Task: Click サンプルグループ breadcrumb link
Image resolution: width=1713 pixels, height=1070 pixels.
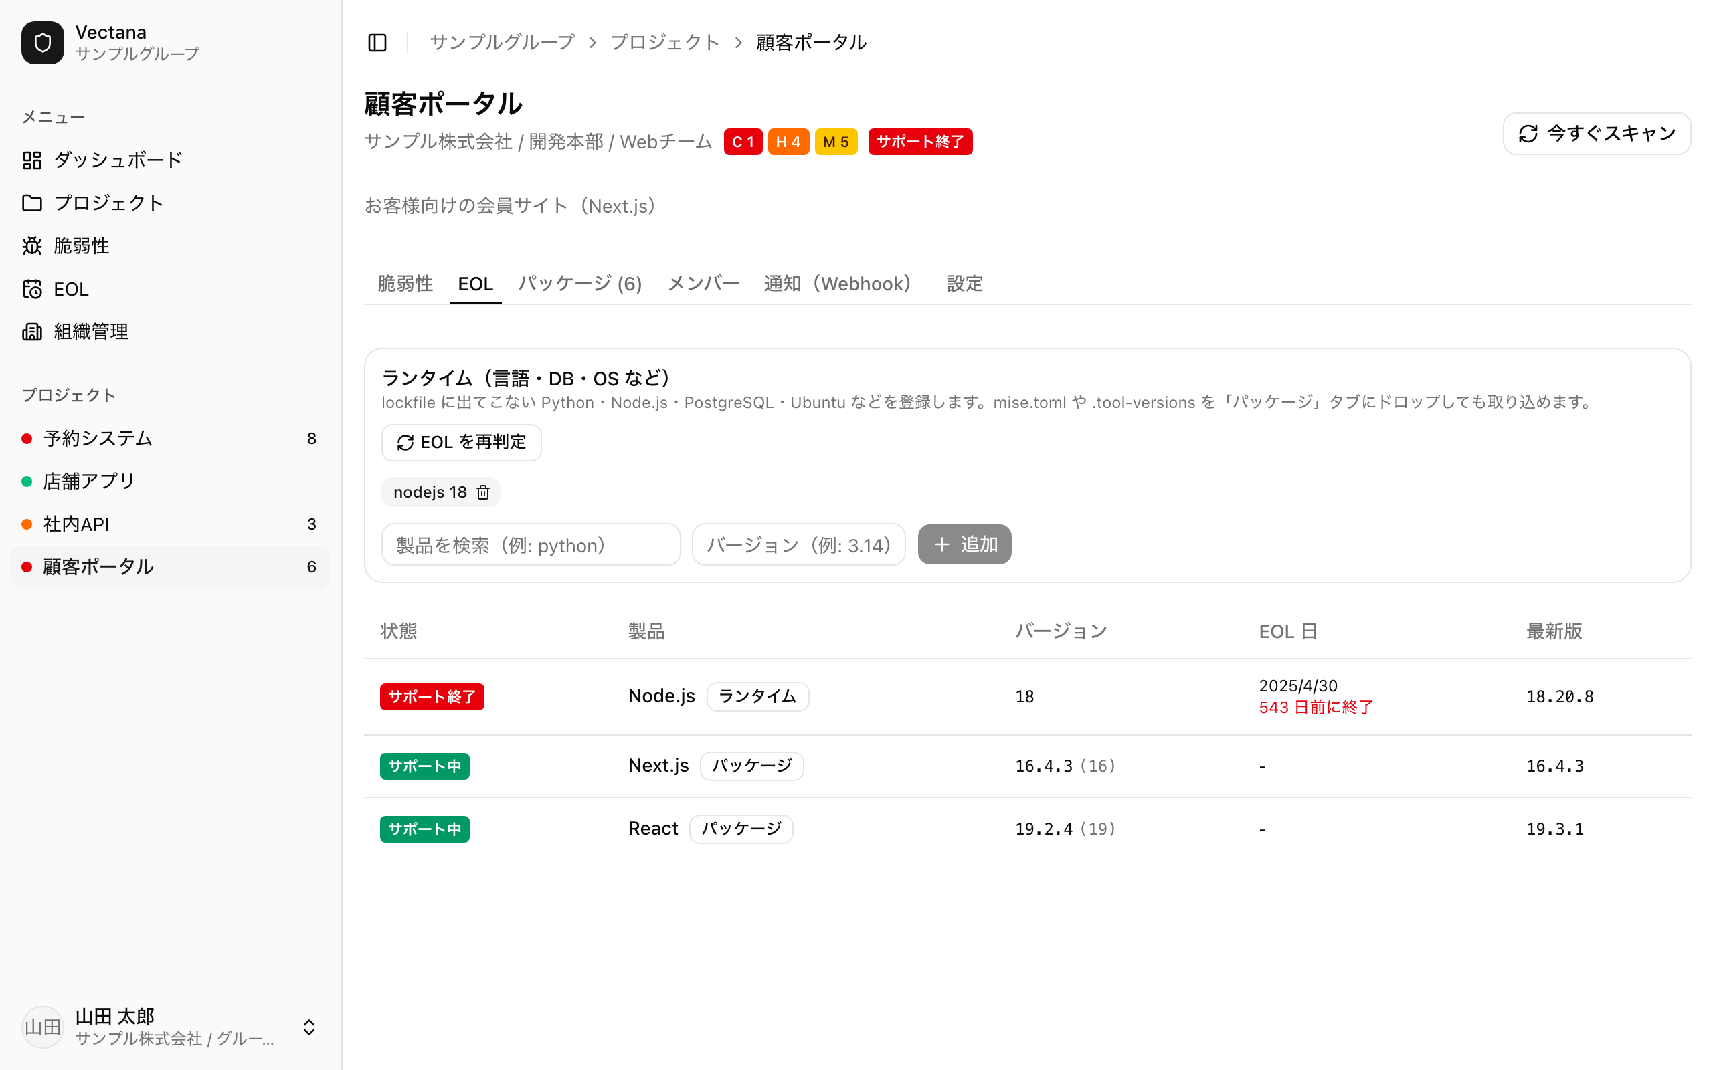Action: [x=502, y=42]
